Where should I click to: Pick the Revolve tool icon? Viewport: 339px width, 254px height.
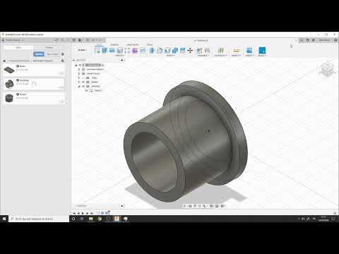(x=112, y=50)
